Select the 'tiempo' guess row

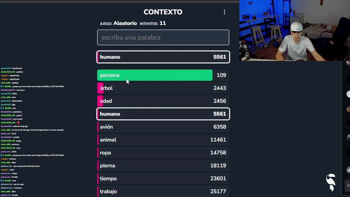pyautogui.click(x=163, y=178)
